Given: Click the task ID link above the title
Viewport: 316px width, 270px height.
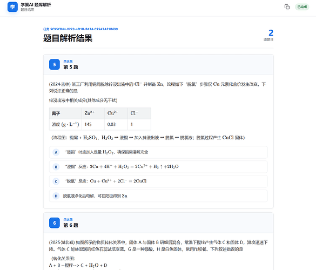Looking at the screenshot, I should coord(80,29).
